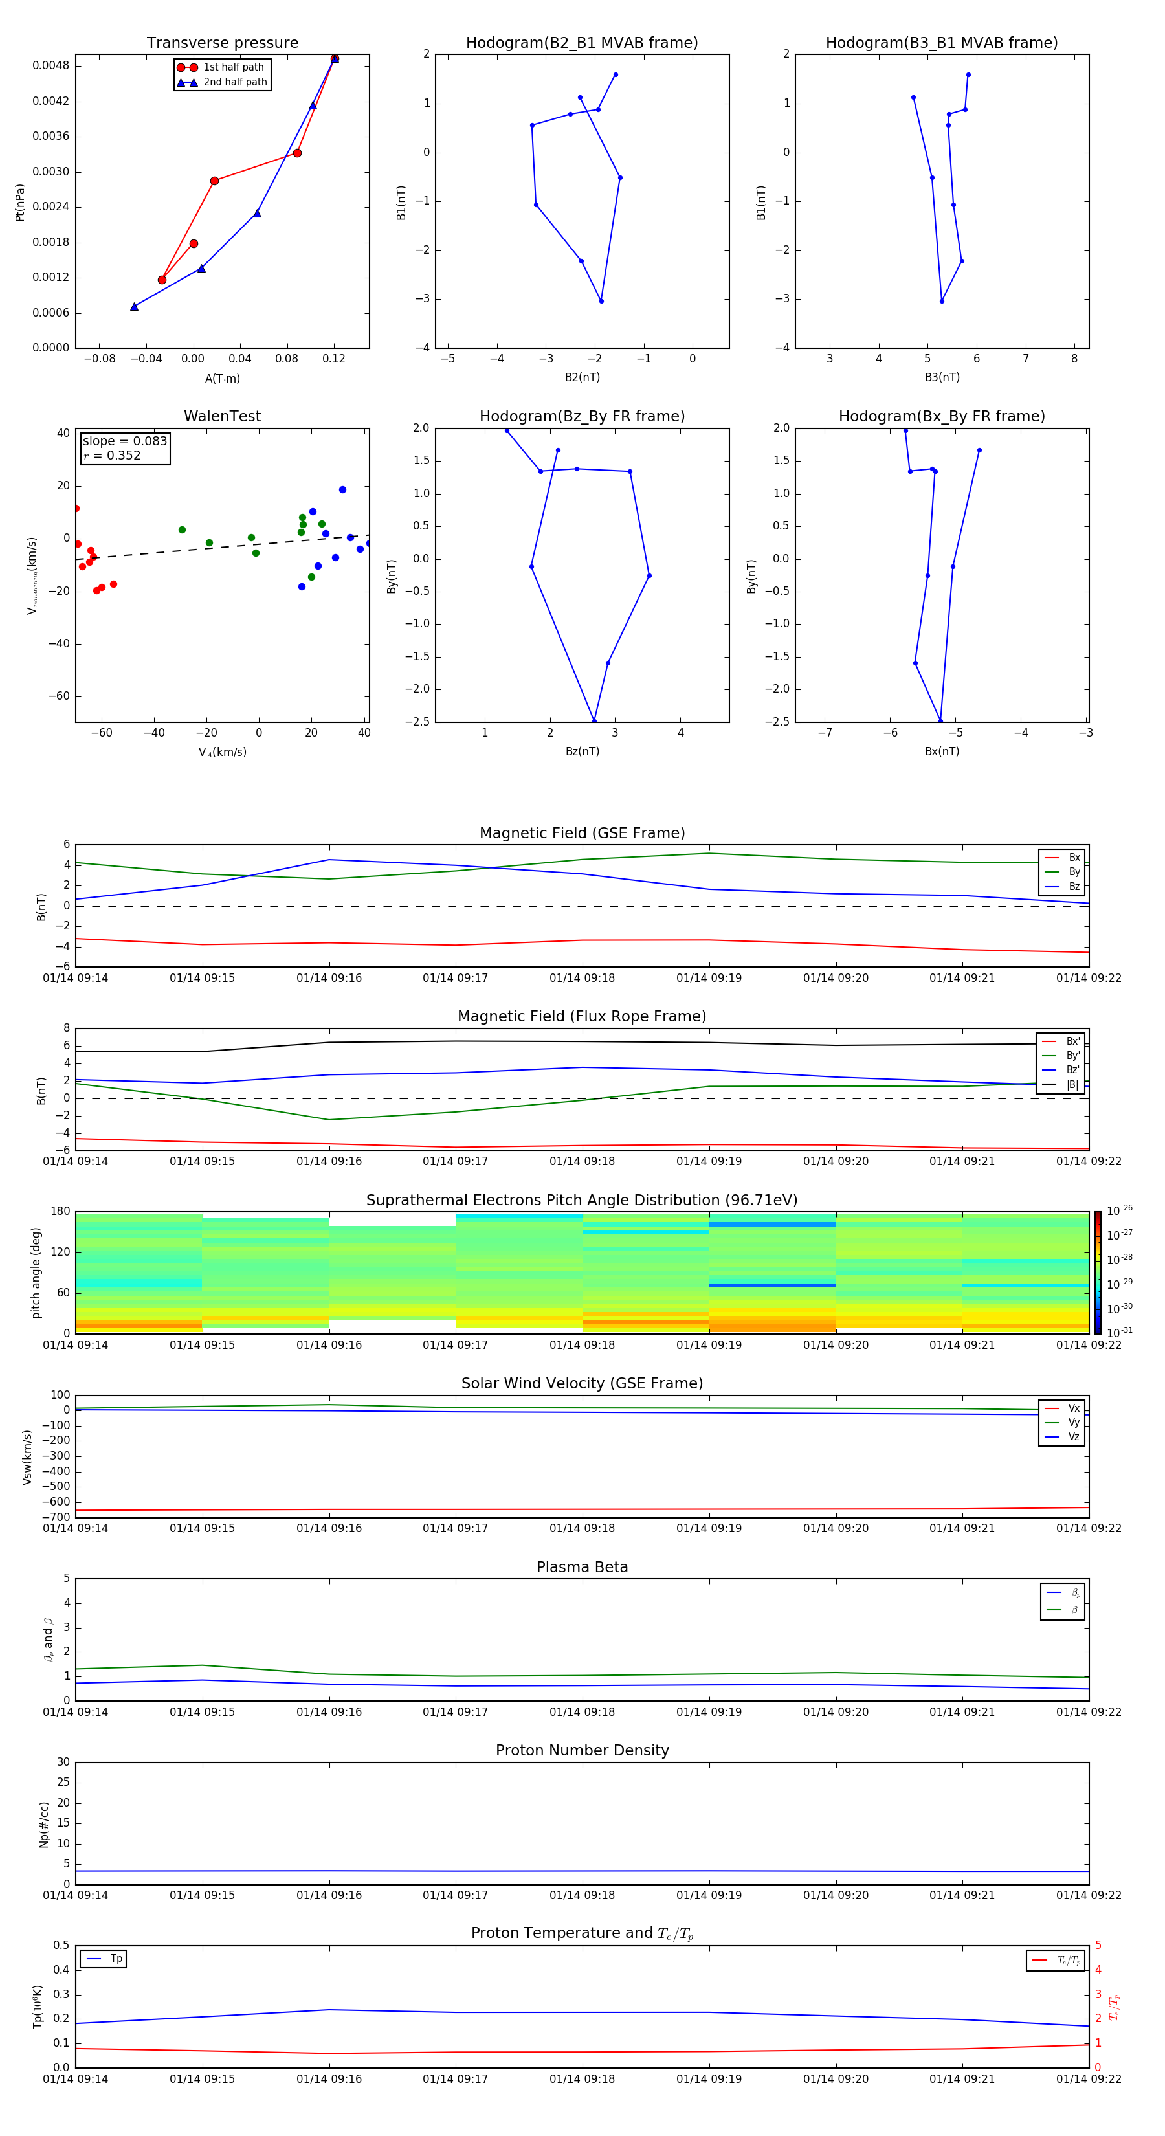Click the 'Hodogram(B3_B1 MVAB frame)' title

tap(942, 43)
